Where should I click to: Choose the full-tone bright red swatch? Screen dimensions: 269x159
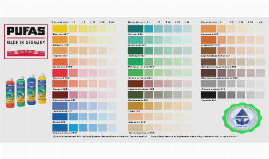60,73
